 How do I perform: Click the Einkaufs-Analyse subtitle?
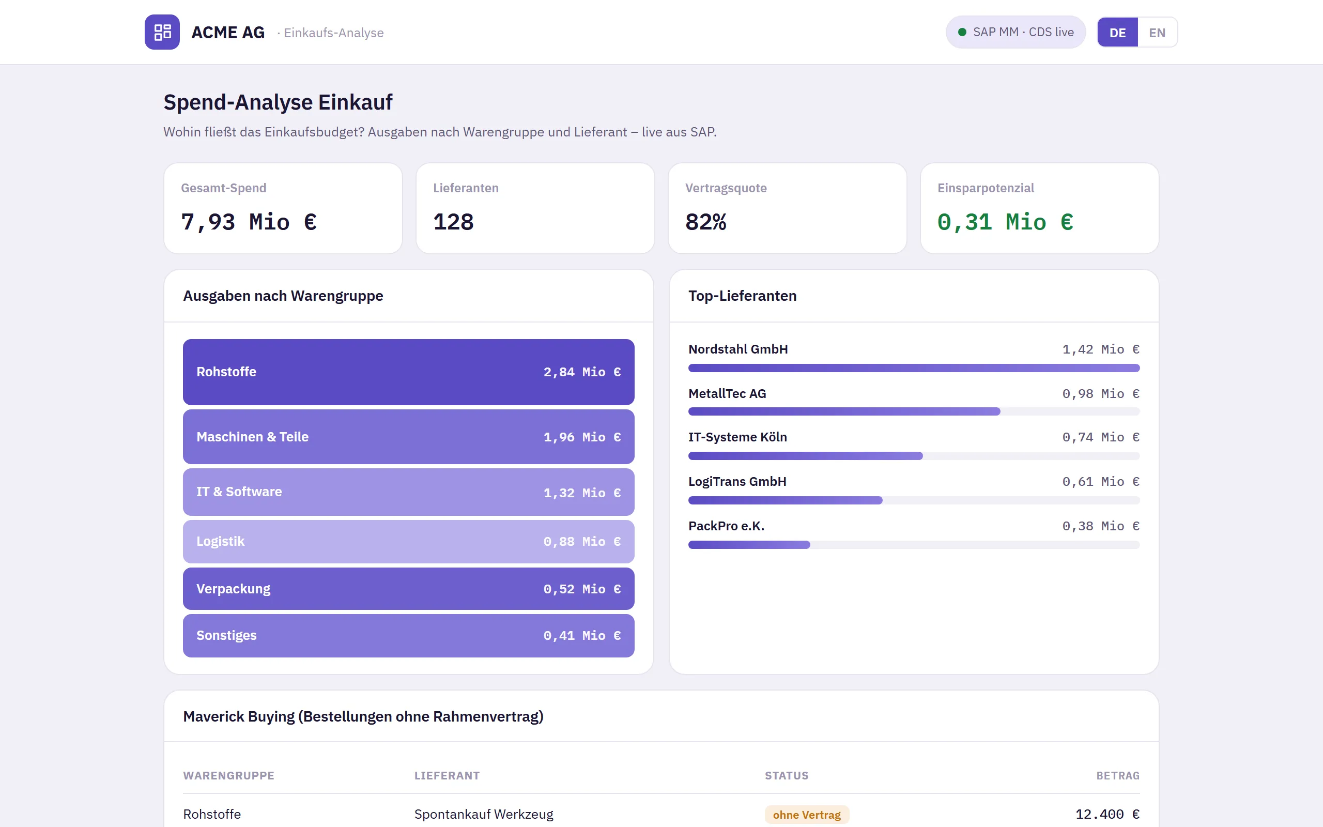pyautogui.click(x=333, y=33)
